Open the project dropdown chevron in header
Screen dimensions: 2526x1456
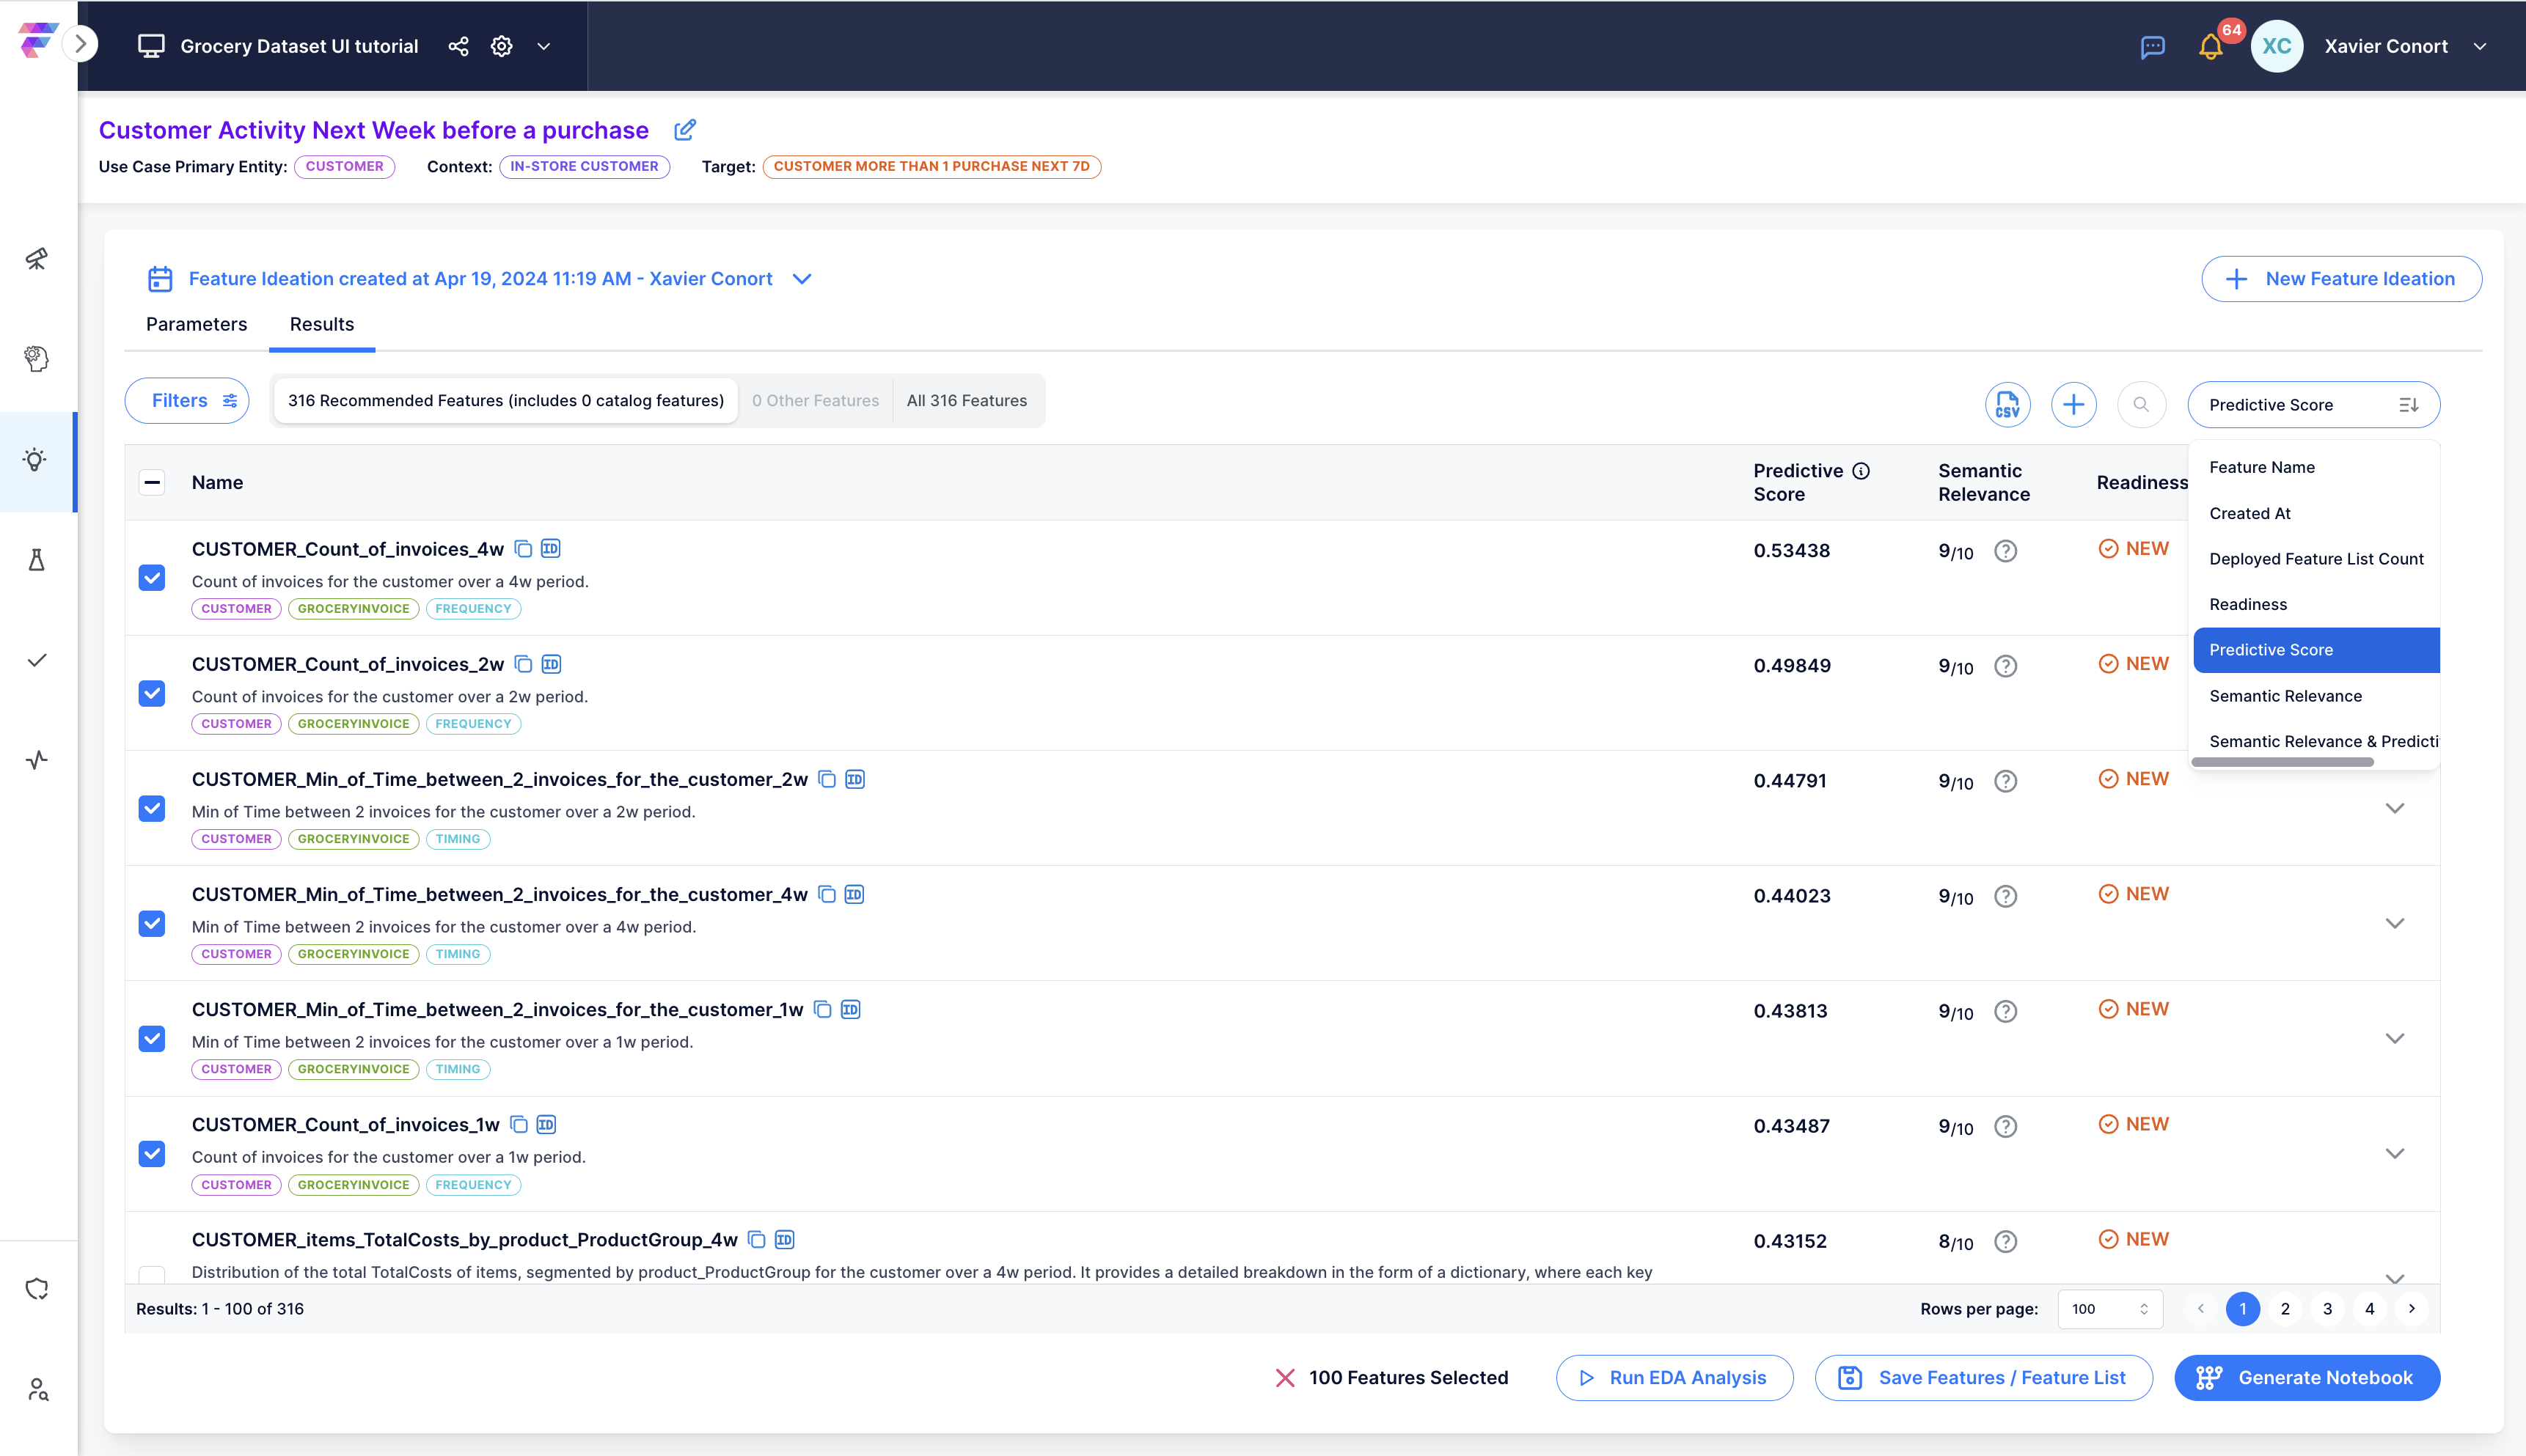point(544,46)
